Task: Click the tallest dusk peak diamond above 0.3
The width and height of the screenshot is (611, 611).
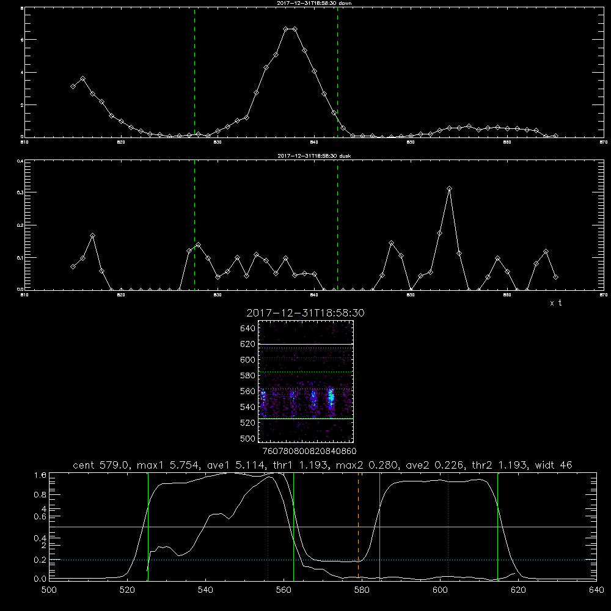Action: pos(449,189)
